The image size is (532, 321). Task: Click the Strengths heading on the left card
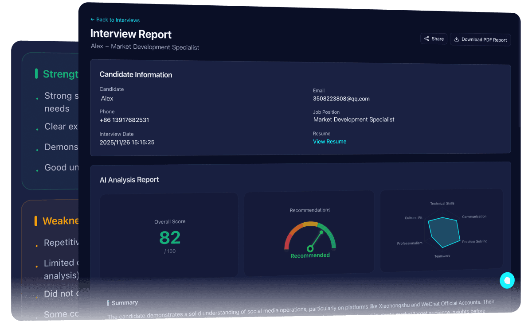pyautogui.click(x=60, y=74)
